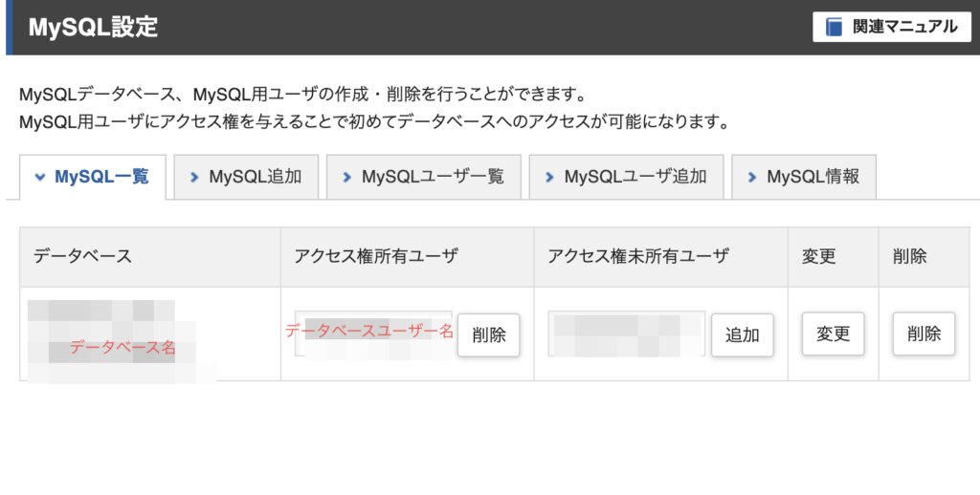Screen dimensions: 980x495
Task: Click the arrow icon before MySQL追加
Action: click(195, 177)
